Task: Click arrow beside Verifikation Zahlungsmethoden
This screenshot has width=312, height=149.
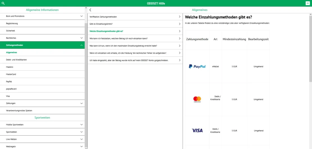Action: point(180,17)
